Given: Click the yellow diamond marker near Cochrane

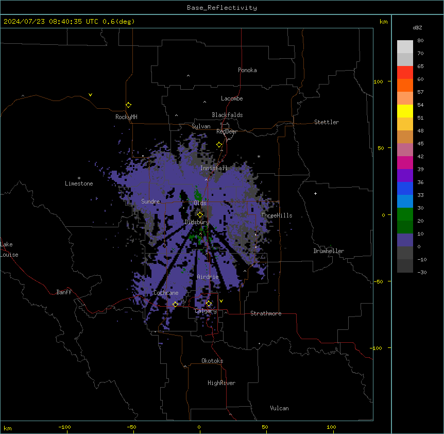Looking at the screenshot, I should click(x=175, y=304).
